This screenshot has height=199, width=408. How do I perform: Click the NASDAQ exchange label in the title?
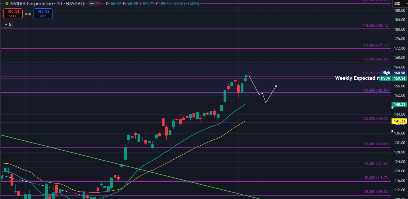pyautogui.click(x=75, y=4)
